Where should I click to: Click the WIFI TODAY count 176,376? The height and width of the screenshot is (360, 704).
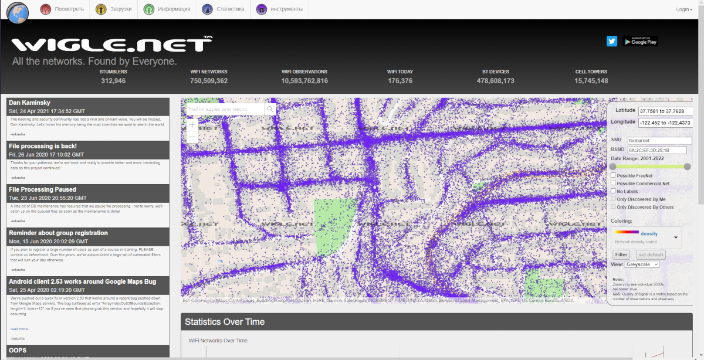coord(400,81)
